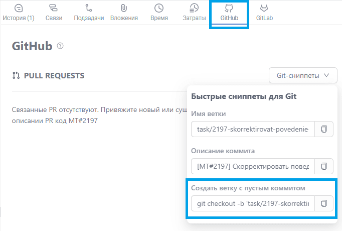Image resolution: width=342 pixels, height=231 pixels.
Task: Switch to the Связи tab
Action: pos(54,13)
